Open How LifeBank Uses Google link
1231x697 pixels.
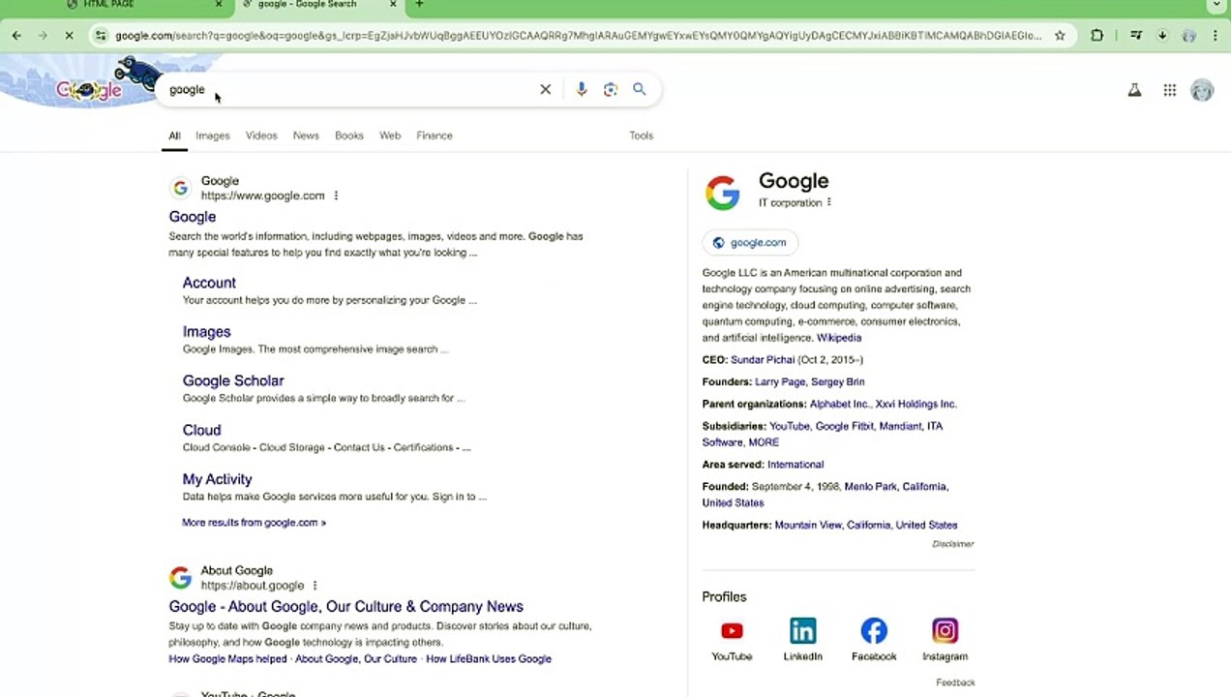point(489,659)
